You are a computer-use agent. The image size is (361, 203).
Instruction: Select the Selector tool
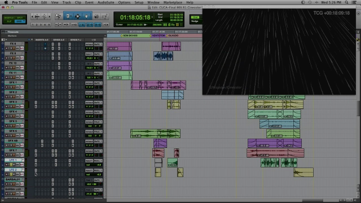[78, 16]
